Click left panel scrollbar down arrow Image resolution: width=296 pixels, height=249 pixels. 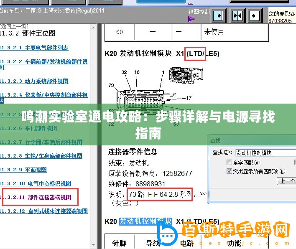[x=93, y=245]
